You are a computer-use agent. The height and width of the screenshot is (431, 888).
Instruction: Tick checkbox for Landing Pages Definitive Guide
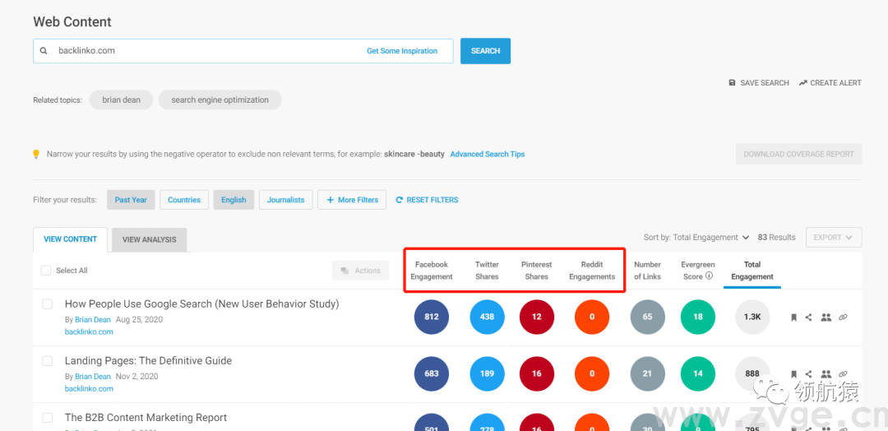(x=48, y=361)
